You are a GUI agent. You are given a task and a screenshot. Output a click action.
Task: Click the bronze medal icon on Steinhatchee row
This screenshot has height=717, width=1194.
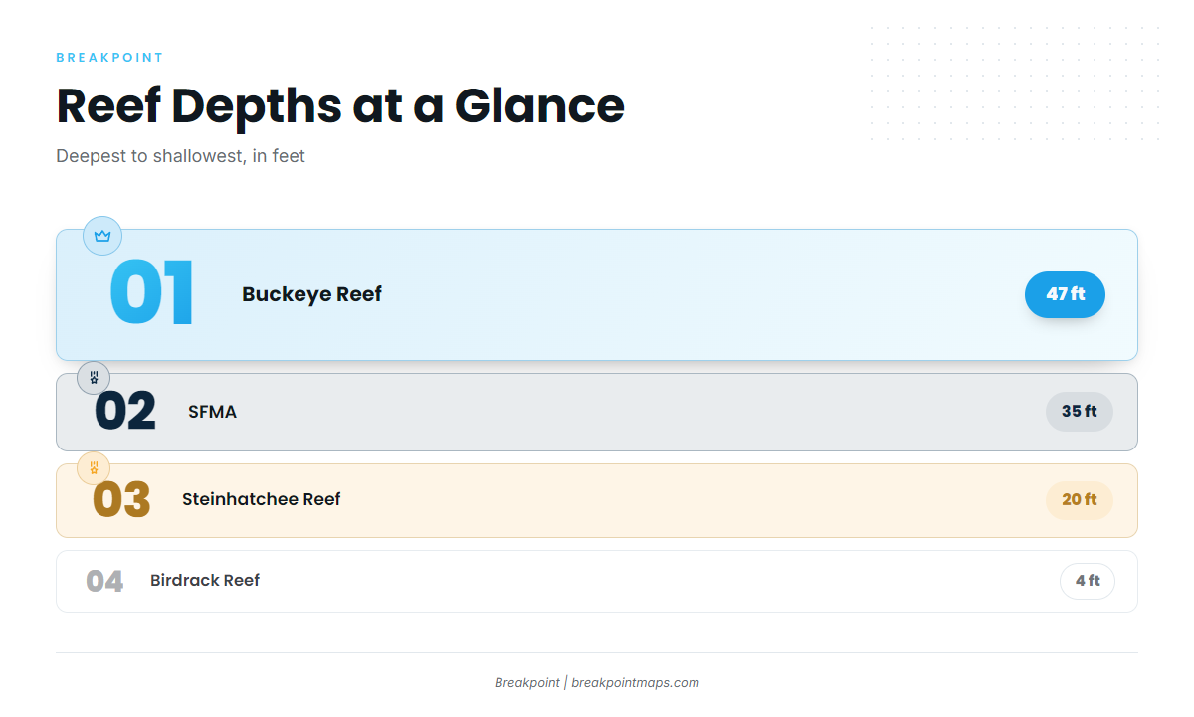coord(94,468)
